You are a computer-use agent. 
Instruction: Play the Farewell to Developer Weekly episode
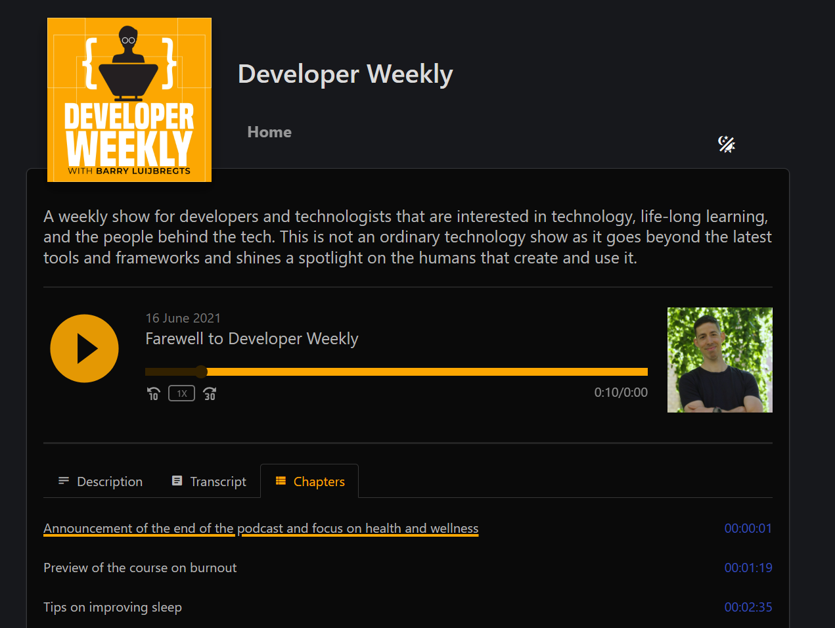(84, 348)
